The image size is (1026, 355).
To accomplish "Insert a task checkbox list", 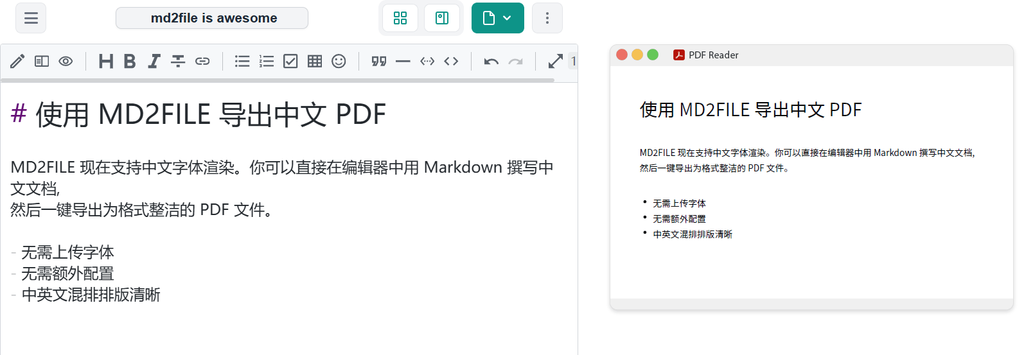I will coord(290,61).
